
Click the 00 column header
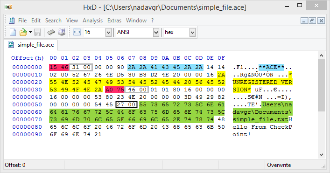53,58
